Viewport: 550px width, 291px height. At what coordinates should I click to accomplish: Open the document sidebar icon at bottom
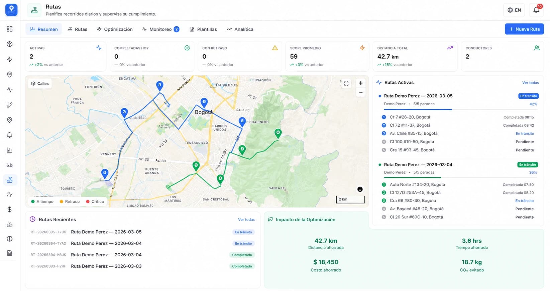click(10, 253)
